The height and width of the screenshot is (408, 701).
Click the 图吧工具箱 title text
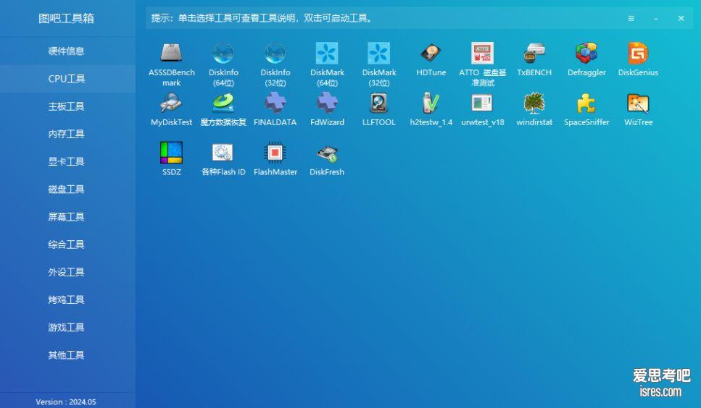[x=66, y=18]
